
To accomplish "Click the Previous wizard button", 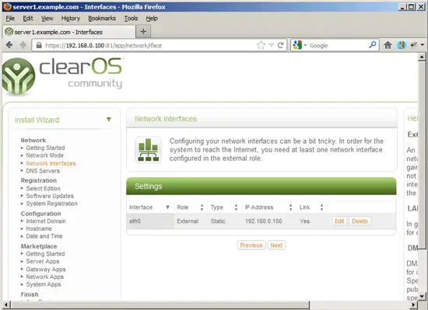I will [x=251, y=246].
